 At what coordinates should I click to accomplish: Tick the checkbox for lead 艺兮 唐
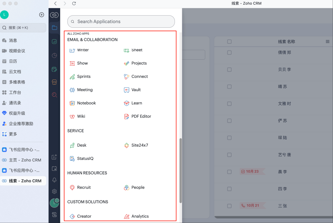pyautogui.click(x=229, y=155)
